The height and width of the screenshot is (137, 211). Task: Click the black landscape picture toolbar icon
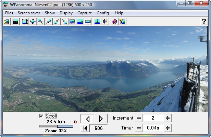tap(16, 22)
